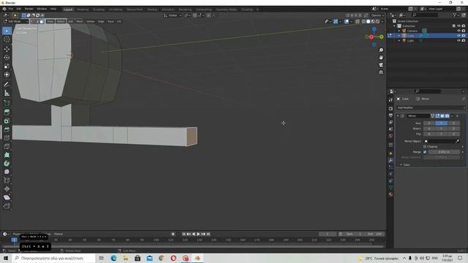Pick the Annotate tool
Image resolution: width=468 pixels, height=263 pixels.
click(7, 85)
